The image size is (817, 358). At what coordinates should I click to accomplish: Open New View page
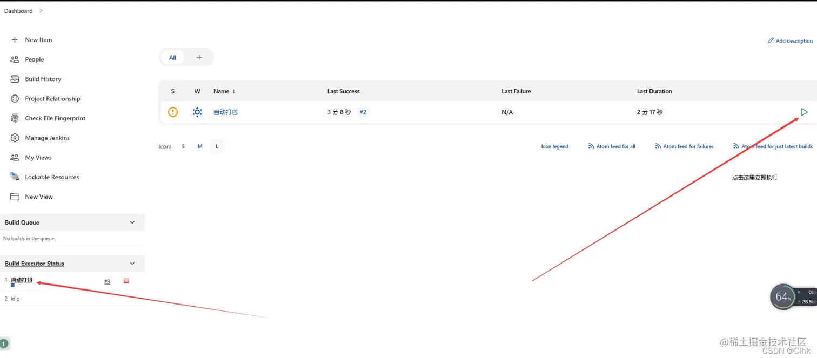tap(39, 197)
